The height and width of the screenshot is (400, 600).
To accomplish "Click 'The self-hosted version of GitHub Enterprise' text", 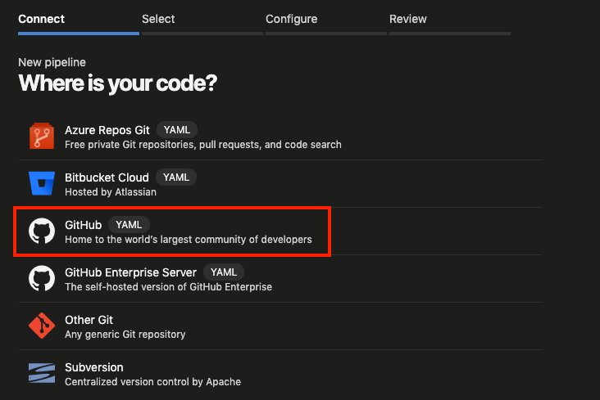I will [168, 287].
